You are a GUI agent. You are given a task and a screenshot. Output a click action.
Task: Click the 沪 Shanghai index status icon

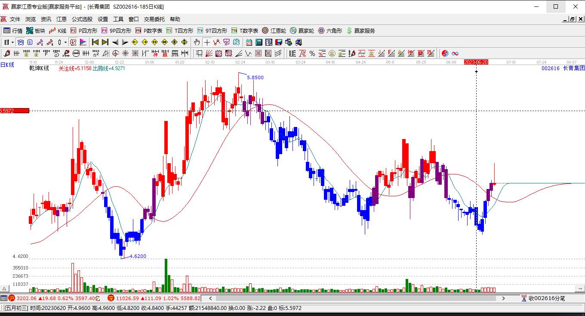[x=12, y=298]
